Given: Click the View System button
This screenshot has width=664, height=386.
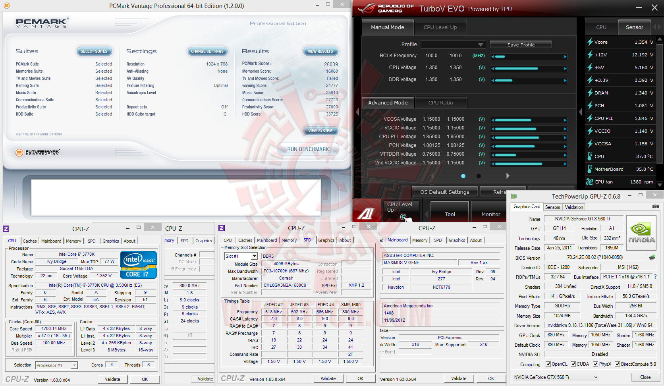Looking at the screenshot, I should [320, 131].
